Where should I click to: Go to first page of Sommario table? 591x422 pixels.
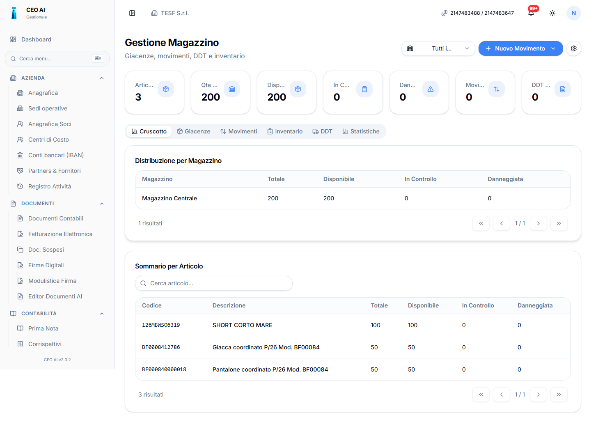pos(481,394)
